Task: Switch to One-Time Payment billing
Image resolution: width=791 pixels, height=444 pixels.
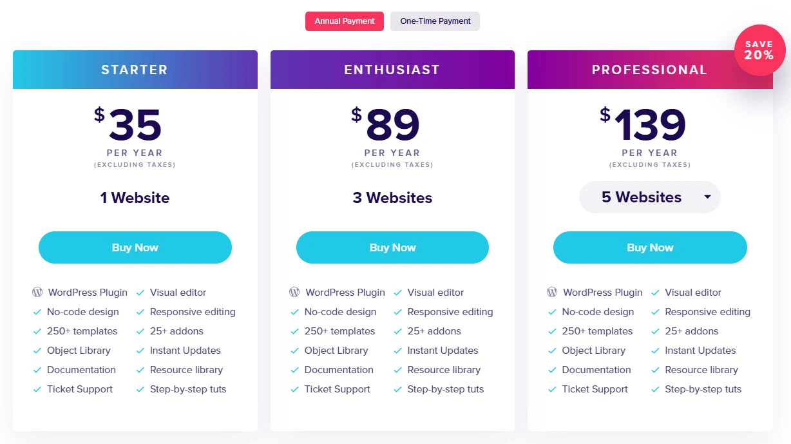Action: click(x=435, y=21)
